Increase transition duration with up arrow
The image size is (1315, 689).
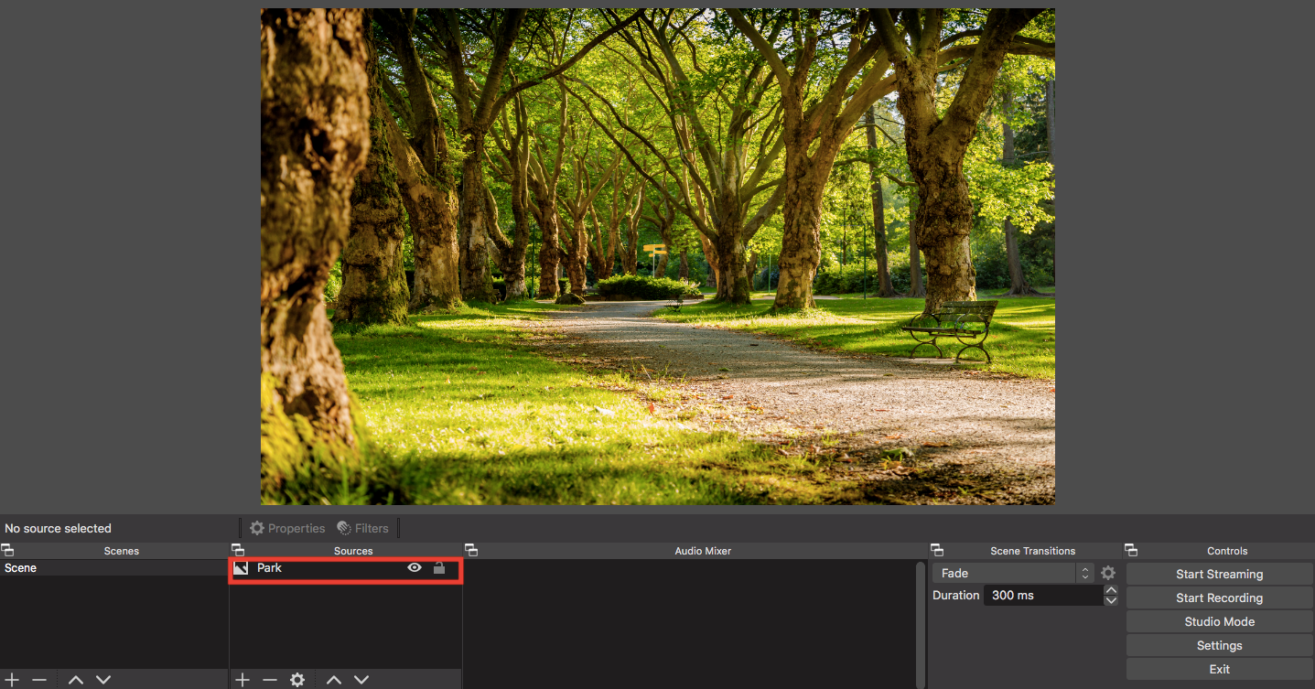(1111, 590)
